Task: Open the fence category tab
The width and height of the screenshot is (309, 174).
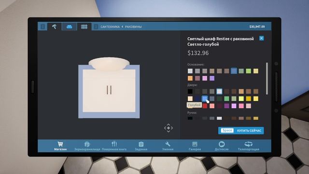Action: click(x=84, y=27)
